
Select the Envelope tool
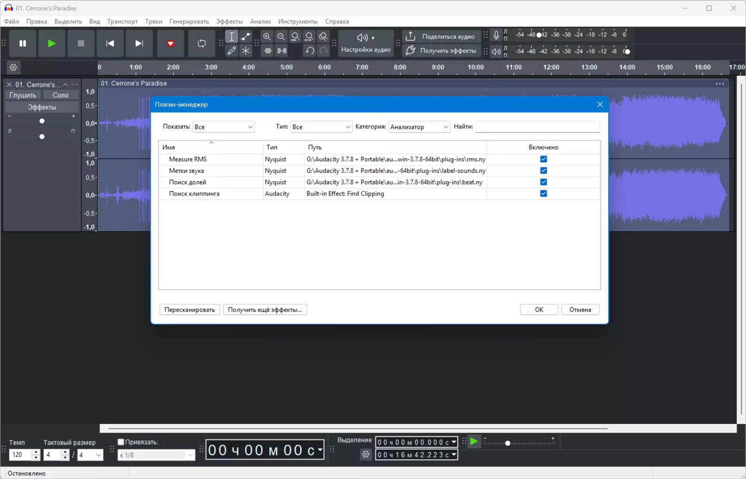pyautogui.click(x=246, y=37)
